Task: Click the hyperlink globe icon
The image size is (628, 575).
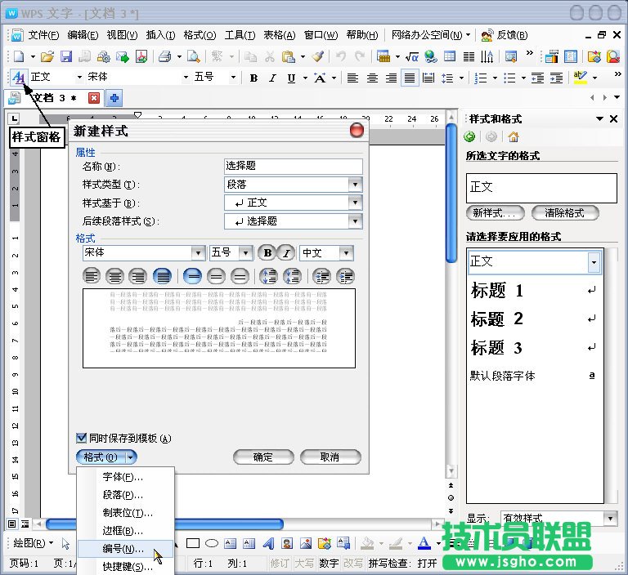Action: click(431, 56)
